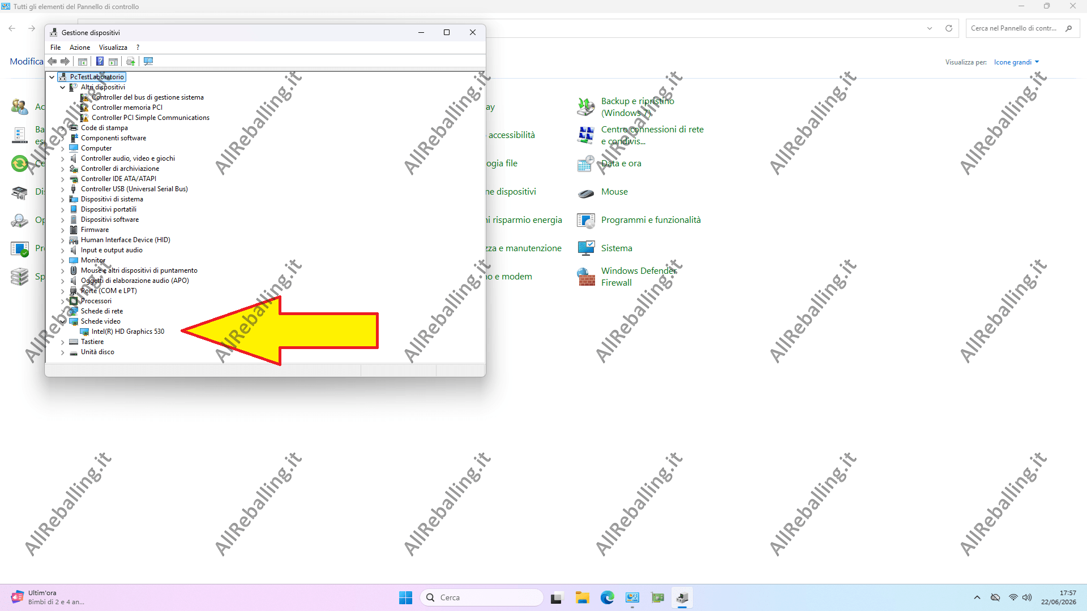1087x611 pixels.
Task: Select Intel(R) HD Graphics 530 device
Action: 128,332
